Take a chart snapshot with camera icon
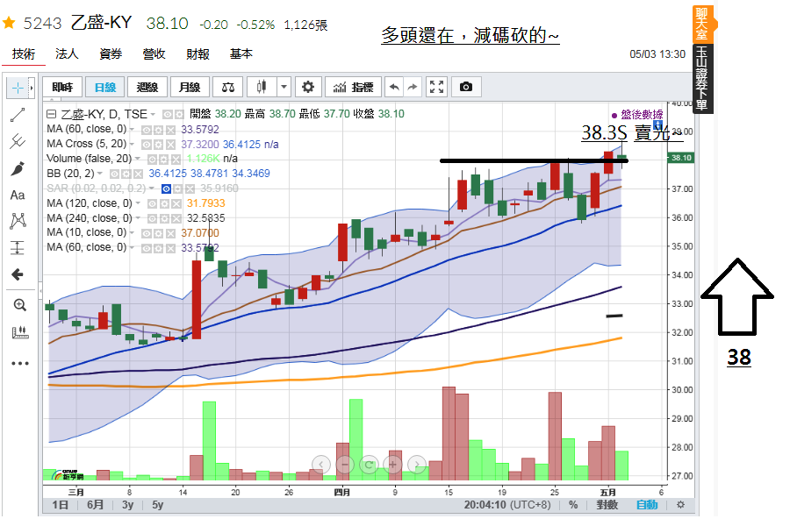Image resolution: width=790 pixels, height=526 pixels. [466, 87]
